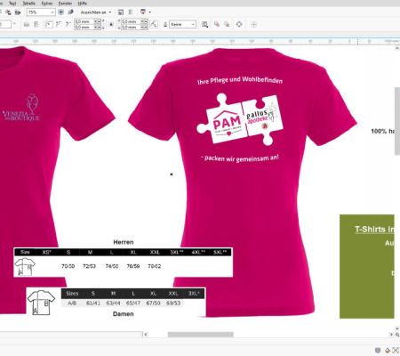The width and height of the screenshot is (400, 356).
Task: Click the lined list icon in top toolbar
Action: (x=131, y=12)
